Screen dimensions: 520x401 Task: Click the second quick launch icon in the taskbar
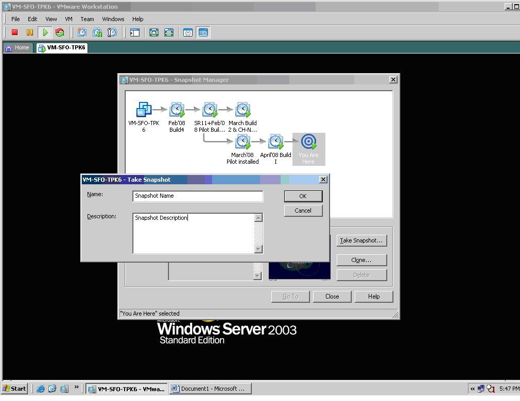click(x=52, y=389)
